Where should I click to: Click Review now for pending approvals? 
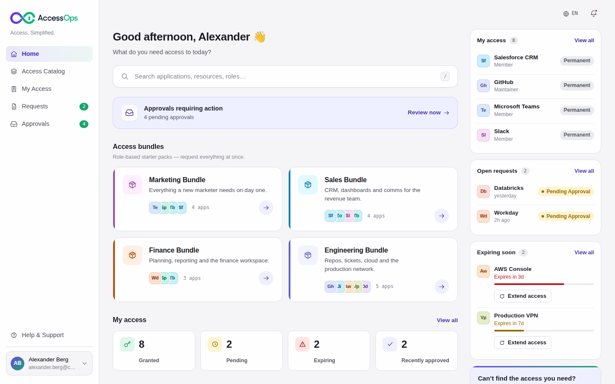point(428,113)
